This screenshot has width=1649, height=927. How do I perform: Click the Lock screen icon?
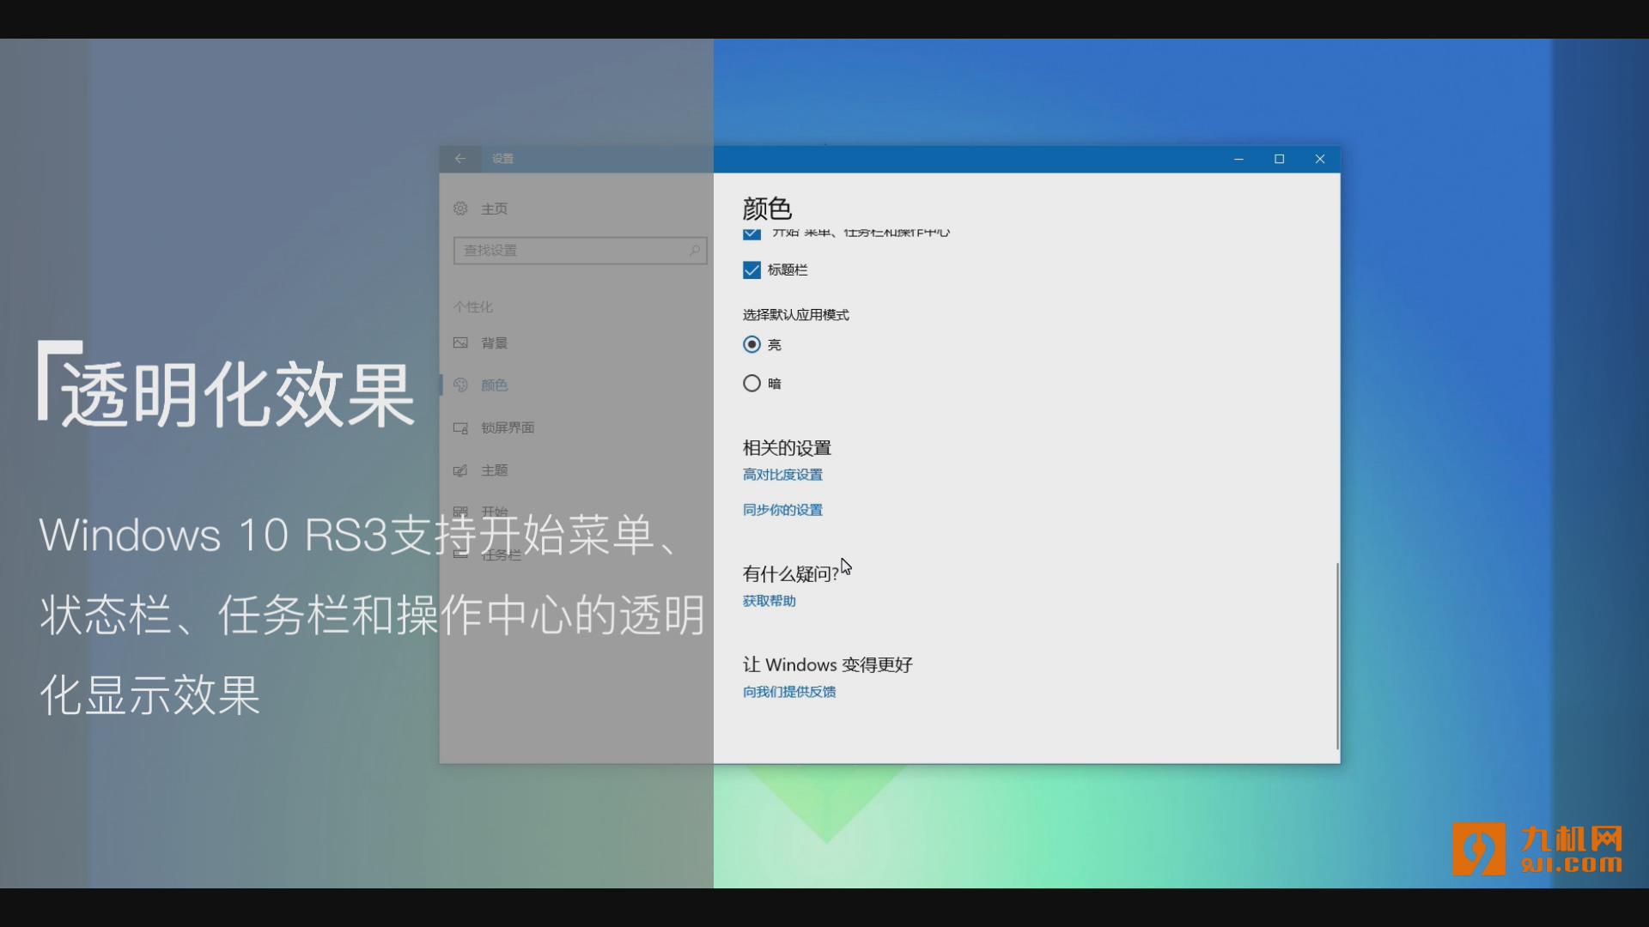click(x=461, y=427)
